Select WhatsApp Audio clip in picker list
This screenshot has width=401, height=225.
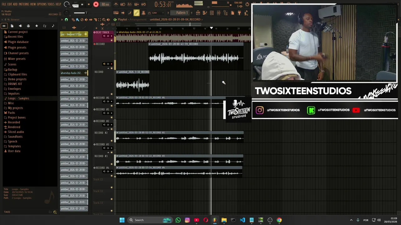[x=74, y=73]
